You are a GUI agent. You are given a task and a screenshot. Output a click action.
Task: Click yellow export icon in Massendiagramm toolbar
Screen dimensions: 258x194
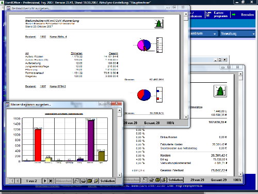90,181
